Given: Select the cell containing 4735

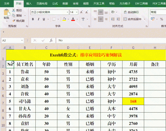Looking at the screenshot, I should click(133, 72).
